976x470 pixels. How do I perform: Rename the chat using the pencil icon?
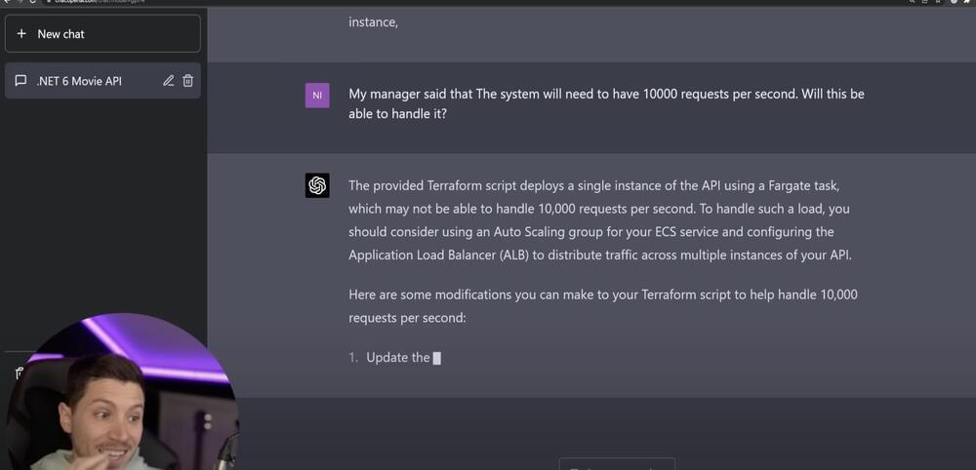[169, 81]
